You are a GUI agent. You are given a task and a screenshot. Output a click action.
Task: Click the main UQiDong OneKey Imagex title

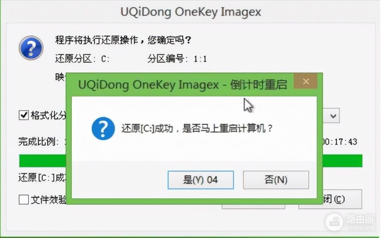coord(191,12)
